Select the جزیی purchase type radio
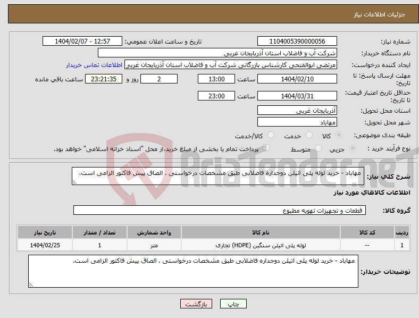Image resolution: width=419 pixels, height=318 pixels. 353,148
